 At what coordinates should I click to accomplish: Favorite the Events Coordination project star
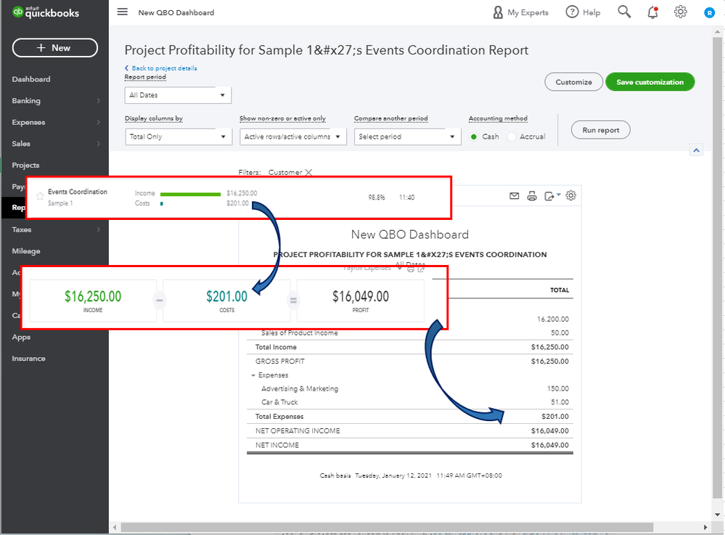tap(40, 196)
